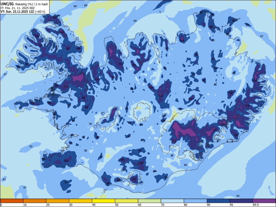Select the legend tick label '60'

point(140,205)
